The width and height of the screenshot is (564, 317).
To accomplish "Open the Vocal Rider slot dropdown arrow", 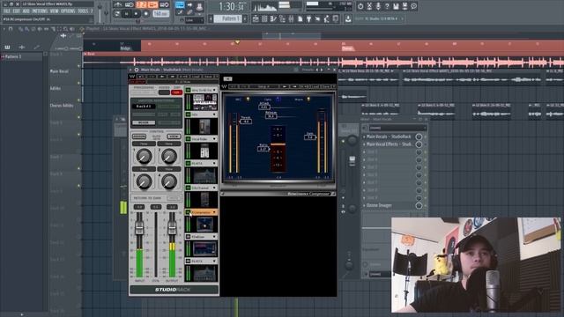I will click(x=214, y=139).
